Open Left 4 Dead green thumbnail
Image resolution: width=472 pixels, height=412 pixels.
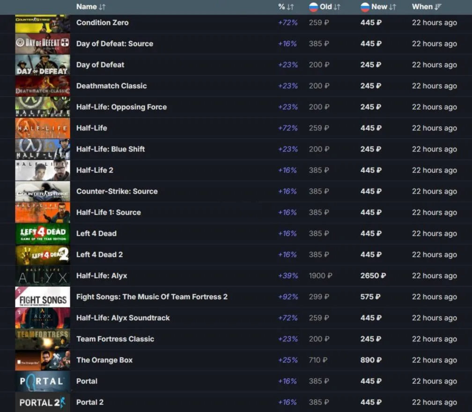tap(43, 233)
